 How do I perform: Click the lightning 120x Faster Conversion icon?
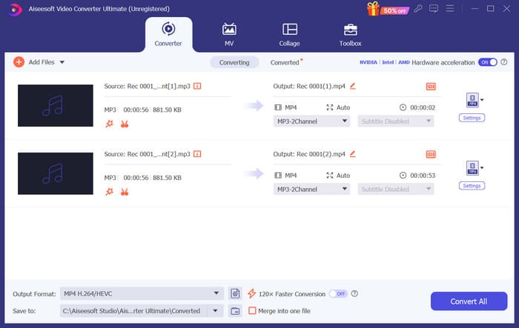(x=252, y=294)
